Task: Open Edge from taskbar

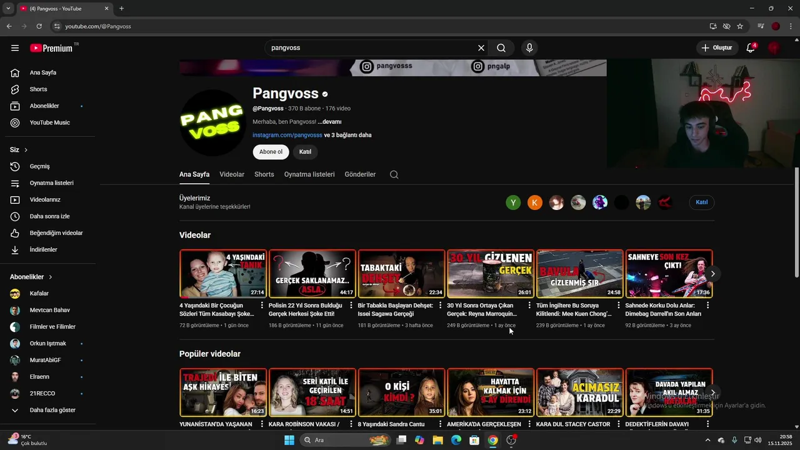Action: click(456, 440)
